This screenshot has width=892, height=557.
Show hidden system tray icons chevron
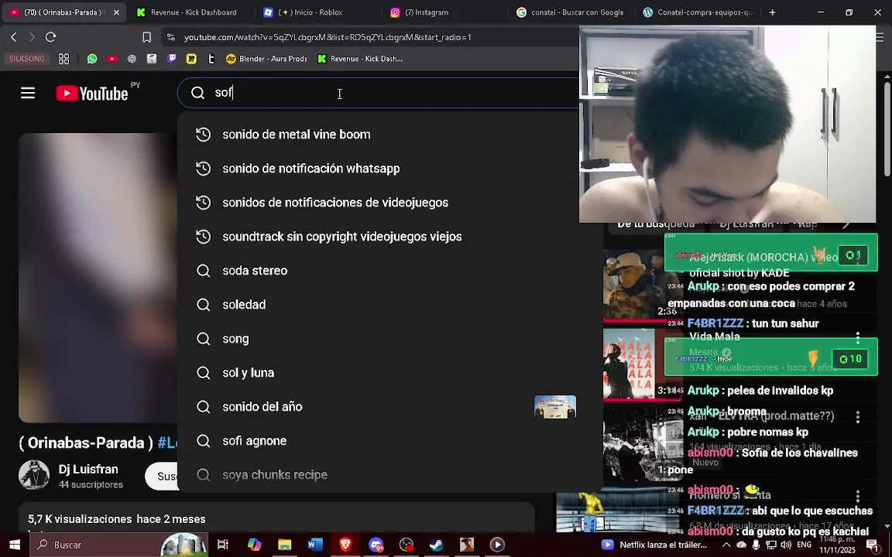(726, 545)
